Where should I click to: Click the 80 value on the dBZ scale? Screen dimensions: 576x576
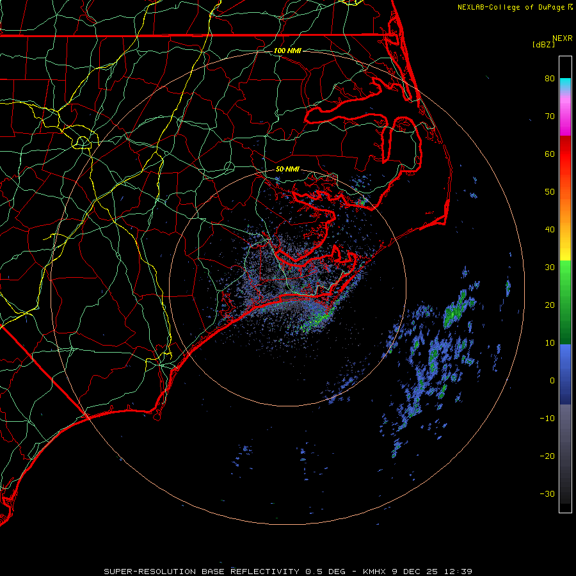pos(550,79)
